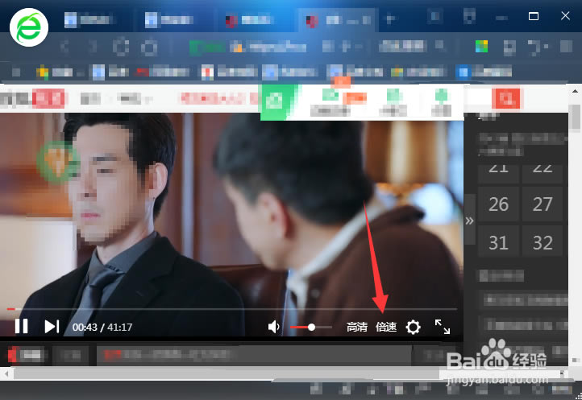Switch to the third browser tab
582x400 pixels.
252,19
